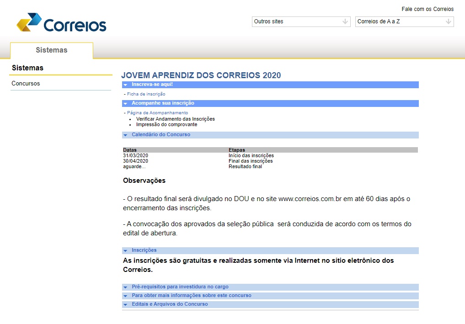Collapse the Calendário do Concurso arrow

[125, 135]
